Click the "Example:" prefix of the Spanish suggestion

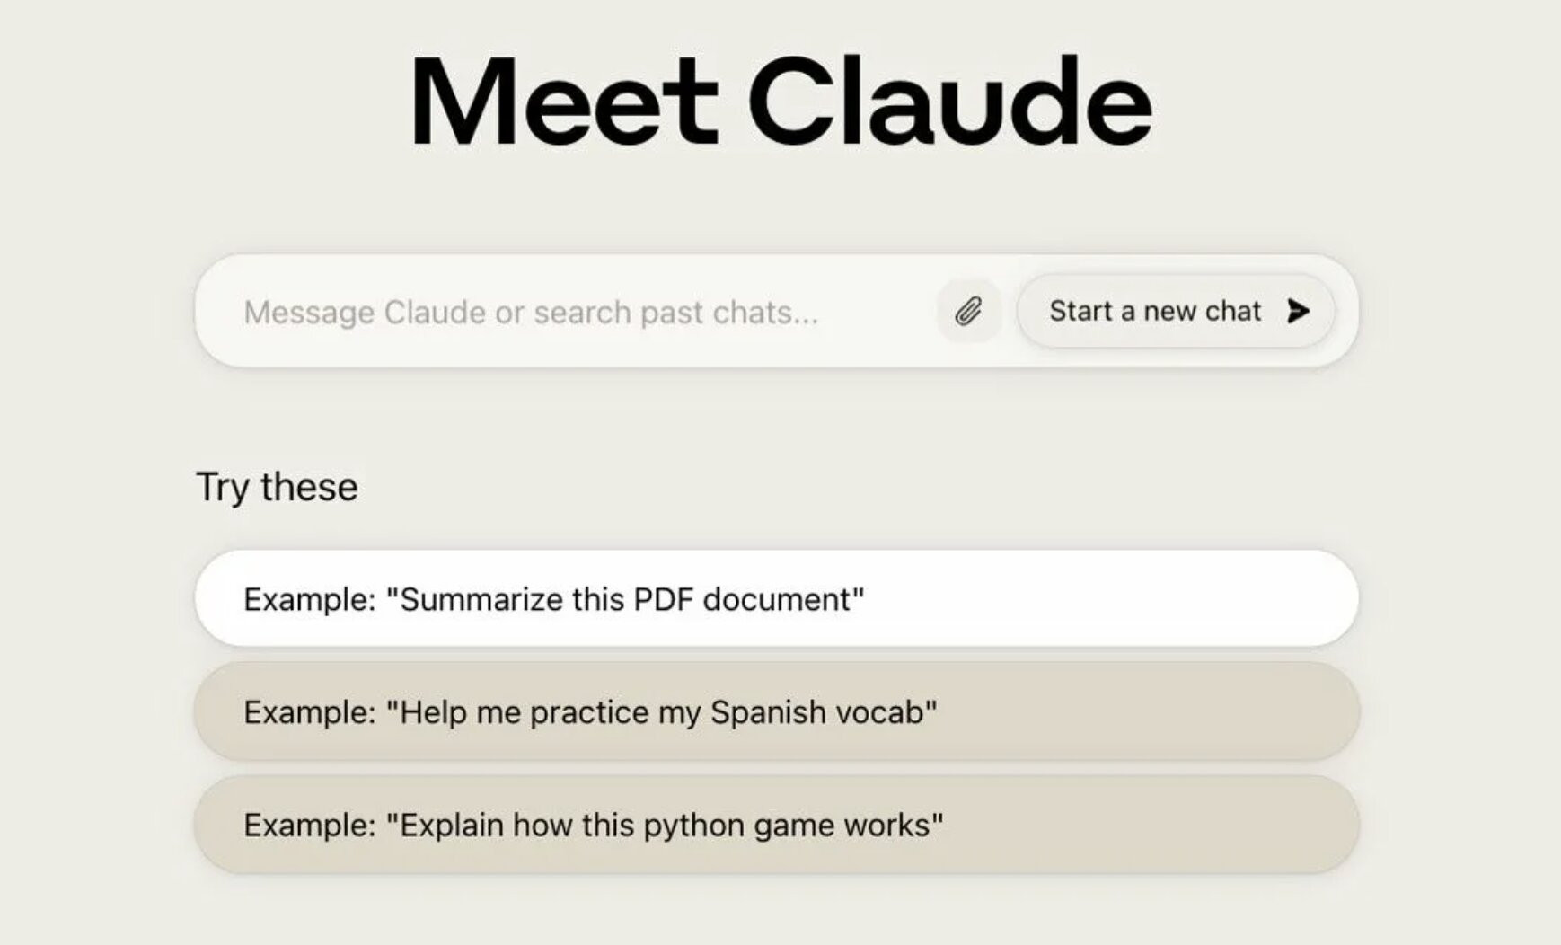pos(309,712)
